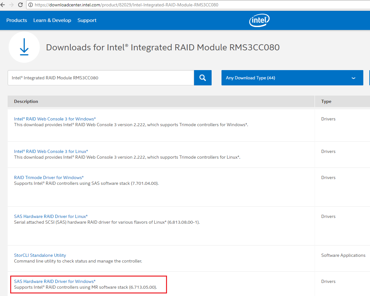The height and width of the screenshot is (296, 370).
Task: Click the page reload icon
Action: point(20,5)
